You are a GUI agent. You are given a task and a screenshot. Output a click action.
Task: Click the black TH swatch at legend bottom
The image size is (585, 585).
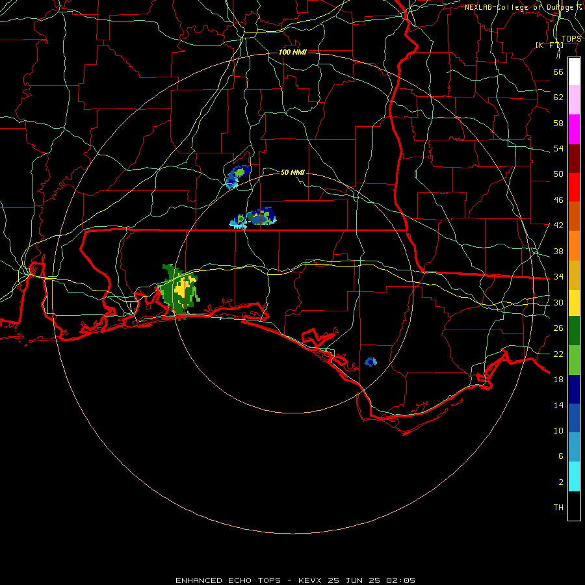coord(574,506)
